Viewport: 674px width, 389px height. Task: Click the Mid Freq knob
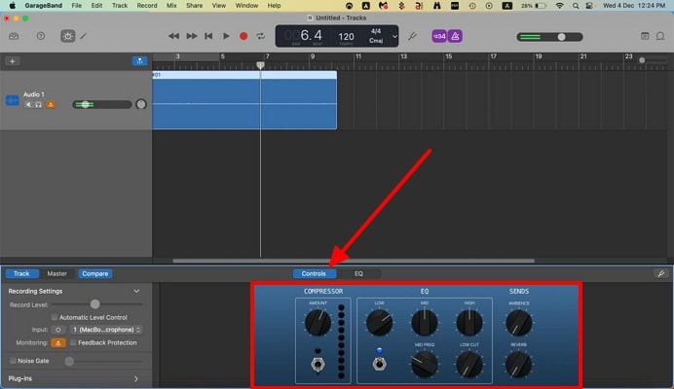click(425, 364)
